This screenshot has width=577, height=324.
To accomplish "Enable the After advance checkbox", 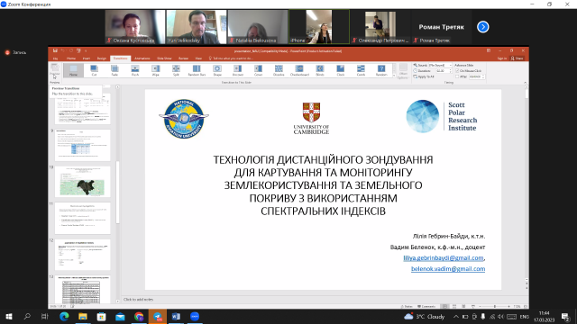I will coord(457,76).
